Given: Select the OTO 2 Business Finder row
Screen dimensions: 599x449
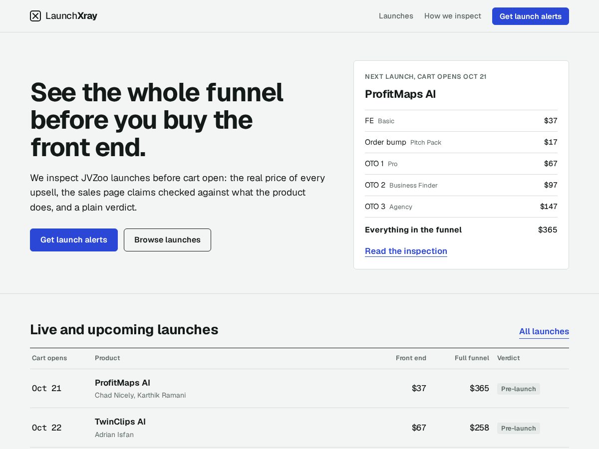Looking at the screenshot, I should coord(461,185).
